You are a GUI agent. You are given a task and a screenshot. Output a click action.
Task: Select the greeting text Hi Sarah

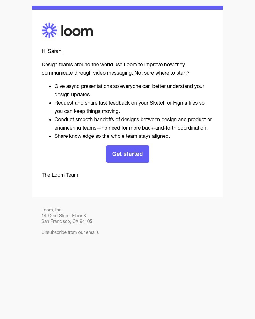point(52,51)
